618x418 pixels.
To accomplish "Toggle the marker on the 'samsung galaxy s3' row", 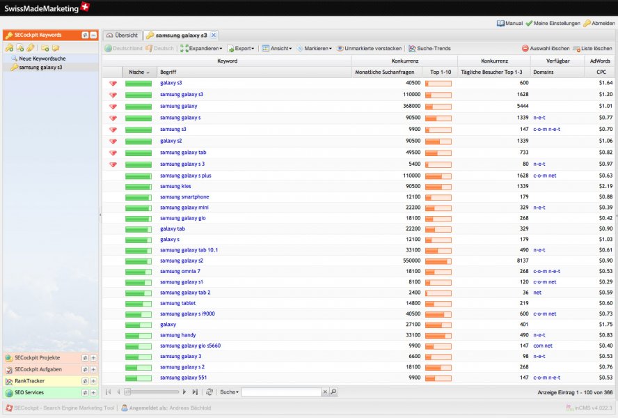I will coord(113,95).
